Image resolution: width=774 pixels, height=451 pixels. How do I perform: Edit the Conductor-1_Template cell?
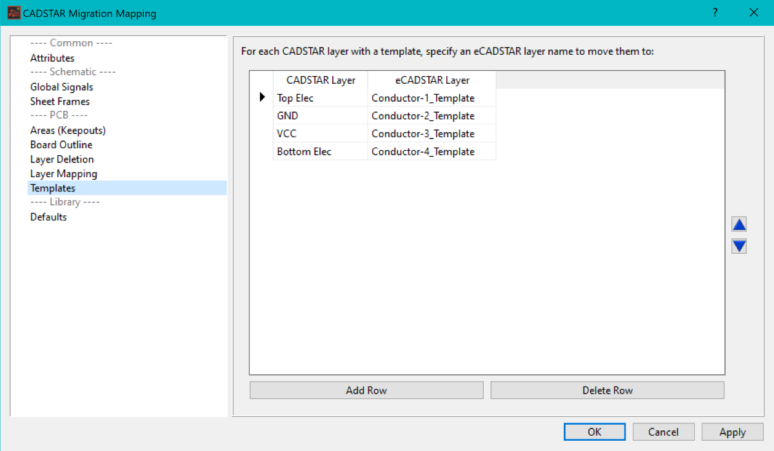(432, 98)
